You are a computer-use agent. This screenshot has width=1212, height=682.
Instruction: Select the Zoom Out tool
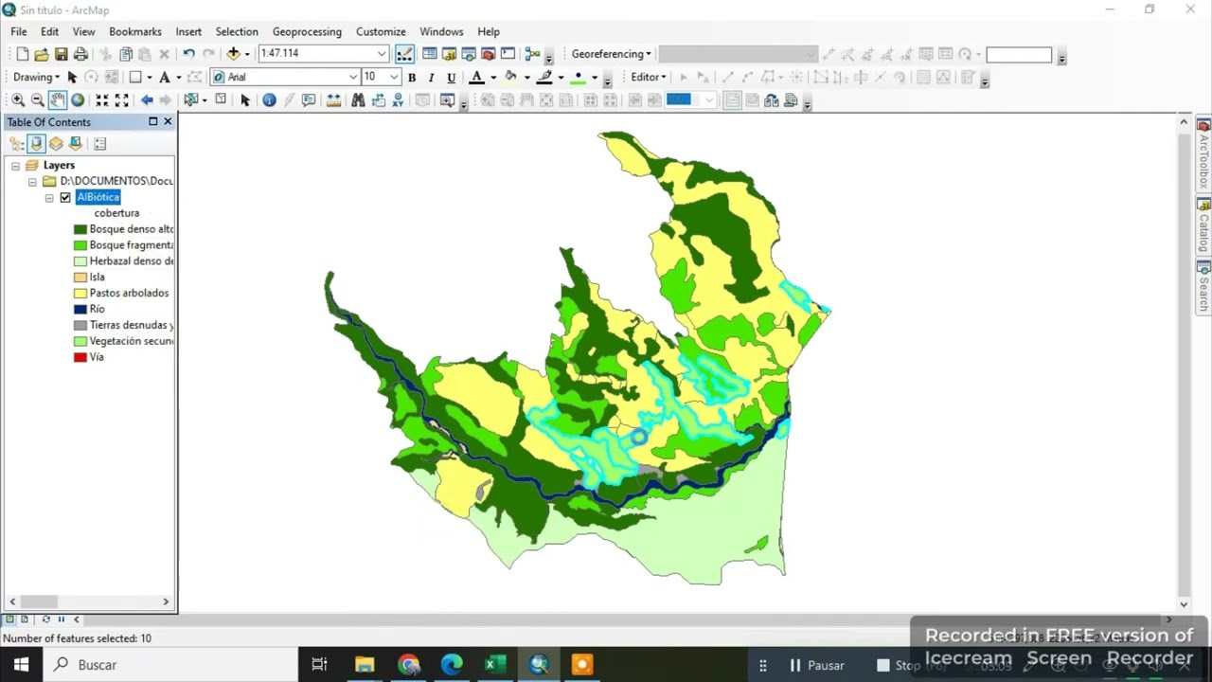[x=38, y=100]
